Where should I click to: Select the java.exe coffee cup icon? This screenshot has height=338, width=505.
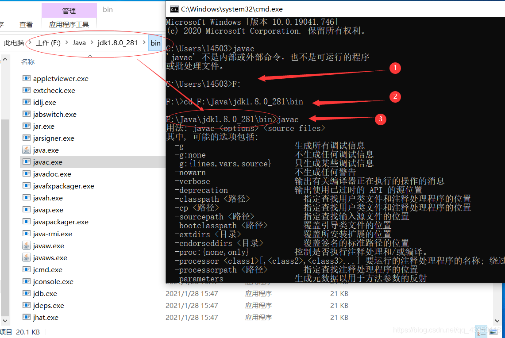27,150
